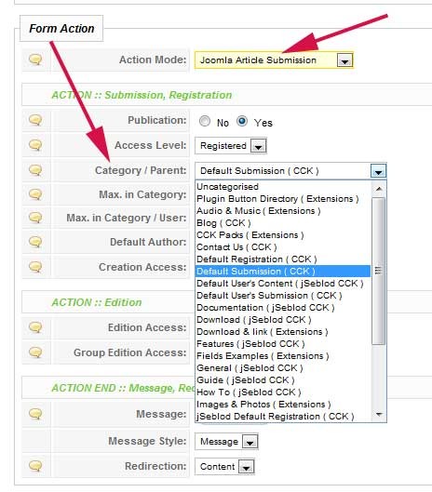Choose Uncategorised from category list
Viewport: 432px width, 492px height.
(x=283, y=187)
